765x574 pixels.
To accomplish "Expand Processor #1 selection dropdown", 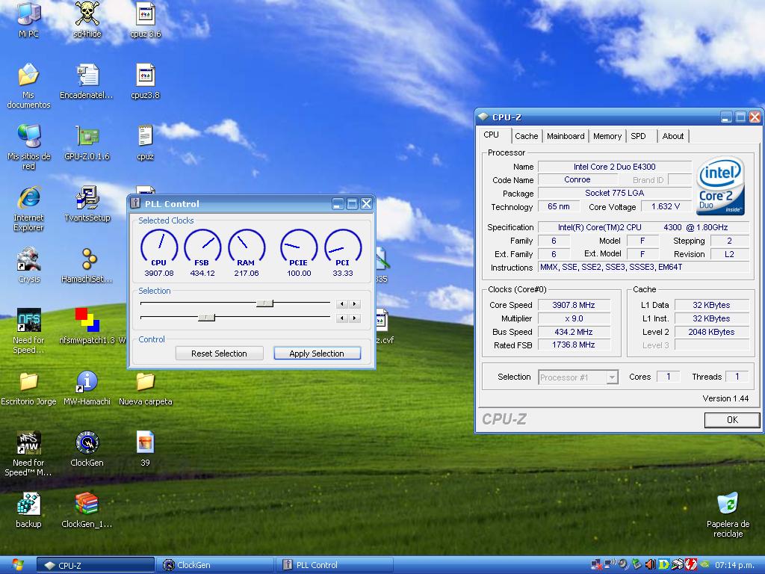I will [613, 377].
